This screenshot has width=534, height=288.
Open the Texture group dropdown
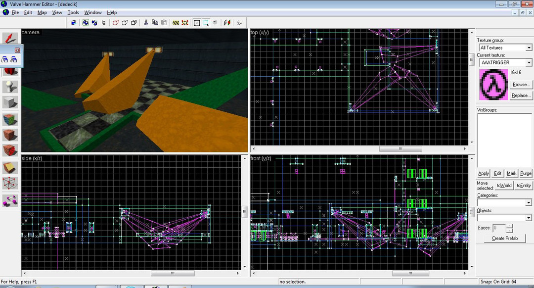coord(529,48)
